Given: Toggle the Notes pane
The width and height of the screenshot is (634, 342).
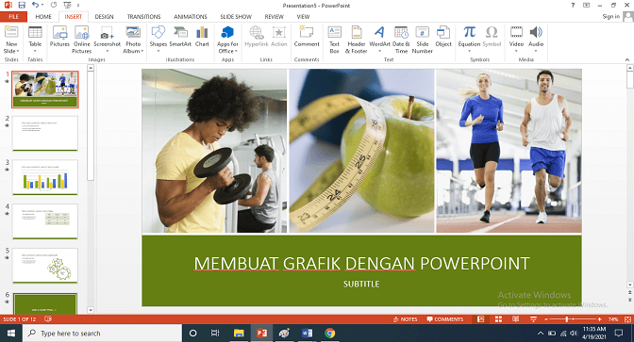Looking at the screenshot, I should point(405,319).
